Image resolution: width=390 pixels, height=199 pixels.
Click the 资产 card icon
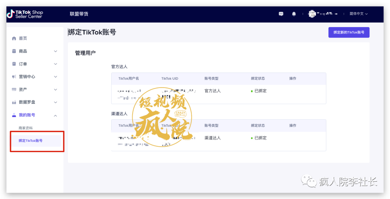[14, 89]
